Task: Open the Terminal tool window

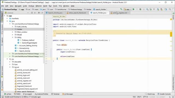Action: pos(55,94)
